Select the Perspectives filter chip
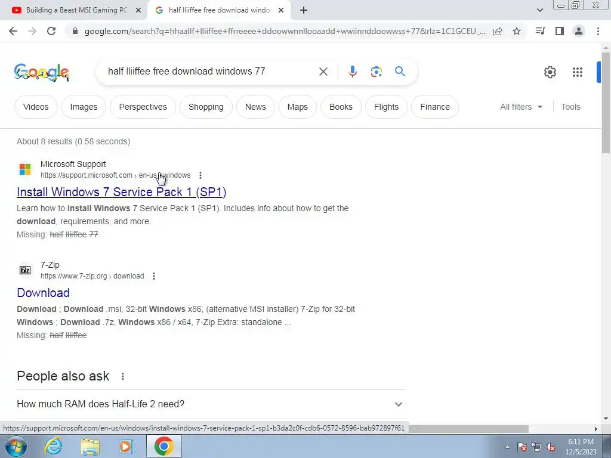 pos(143,107)
